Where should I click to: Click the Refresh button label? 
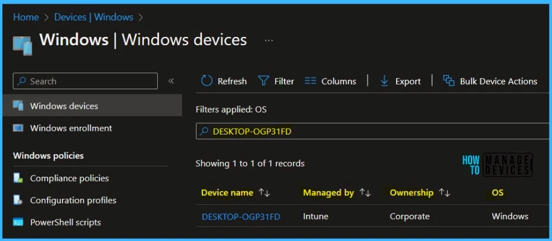tap(232, 82)
